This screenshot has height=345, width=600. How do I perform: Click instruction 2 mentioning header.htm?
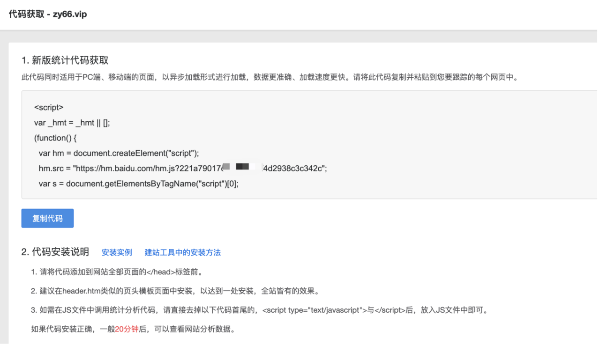[175, 291]
